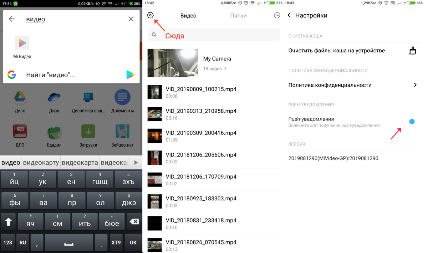Image resolution: width=428 pixels, height=253 pixels.
Task: Collapse the My Camera 19 видео list
Action: [225, 69]
